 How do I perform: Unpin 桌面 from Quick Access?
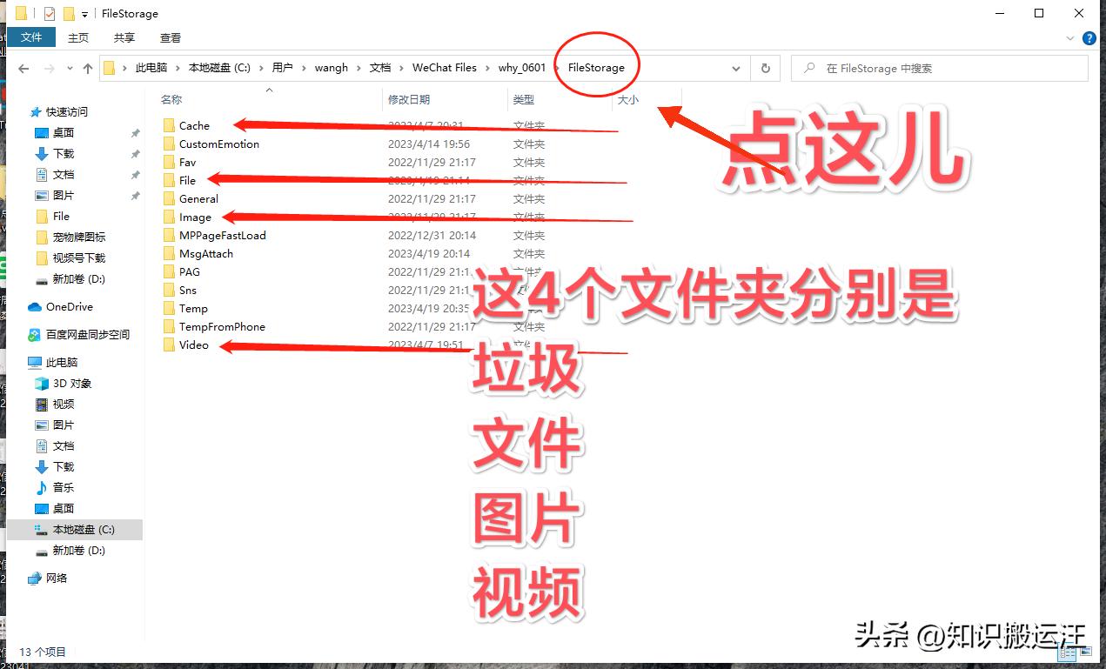137,132
